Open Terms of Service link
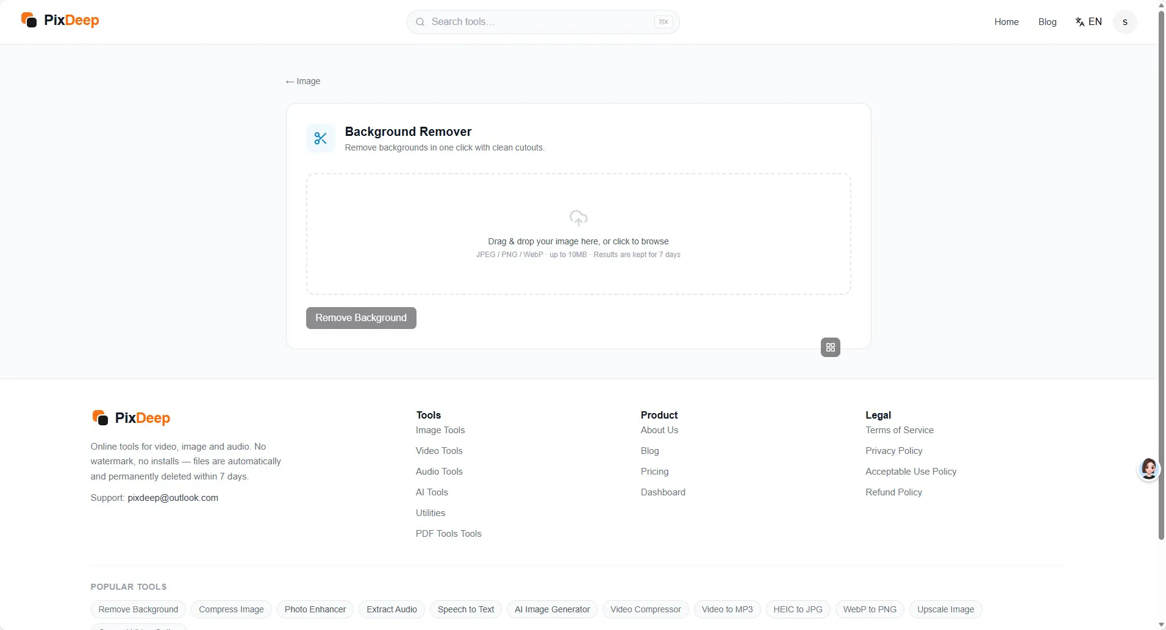 pos(900,430)
